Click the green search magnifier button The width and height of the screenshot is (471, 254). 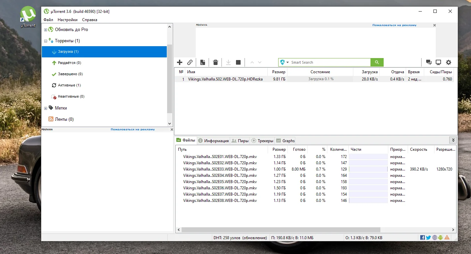click(377, 62)
